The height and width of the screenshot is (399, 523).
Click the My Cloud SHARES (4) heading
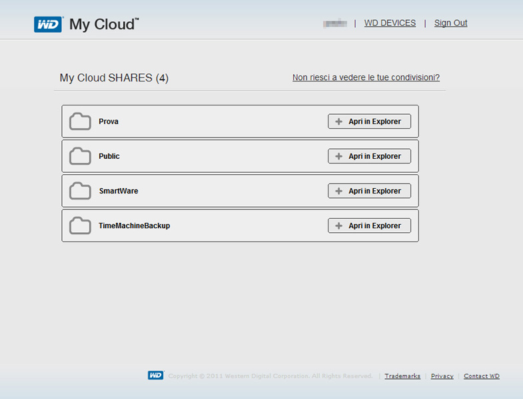click(114, 78)
